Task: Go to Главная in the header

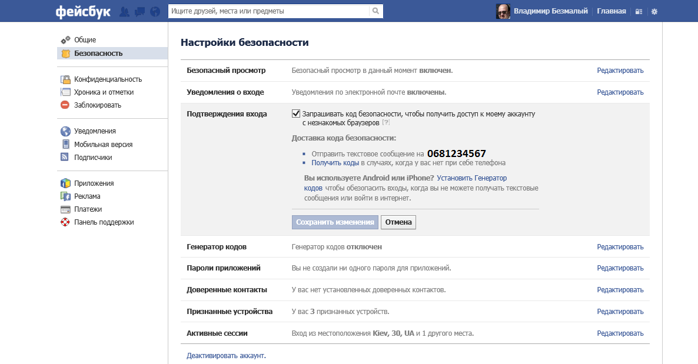Action: (x=611, y=11)
